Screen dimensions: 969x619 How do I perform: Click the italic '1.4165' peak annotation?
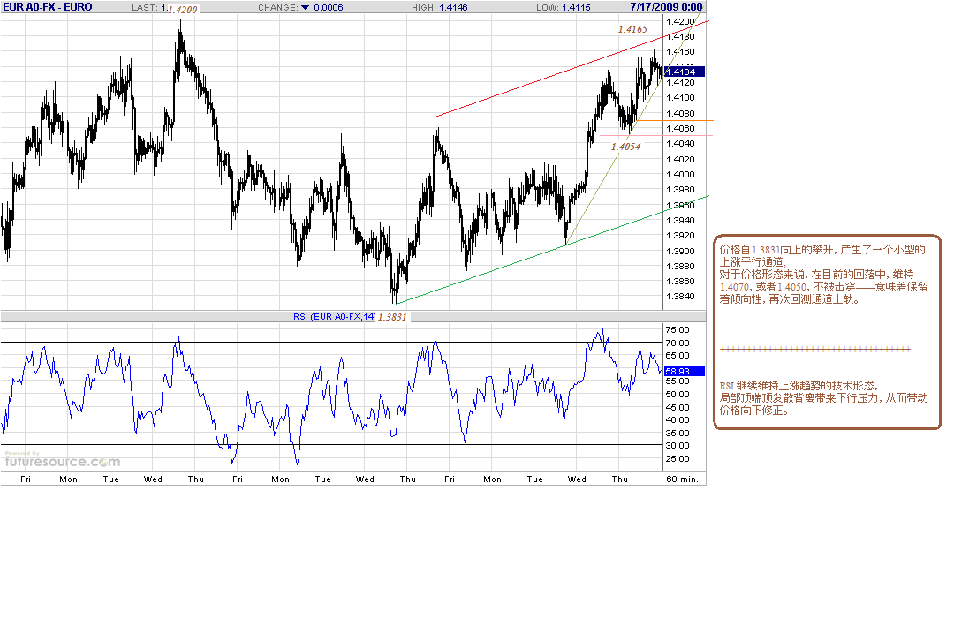click(x=632, y=29)
